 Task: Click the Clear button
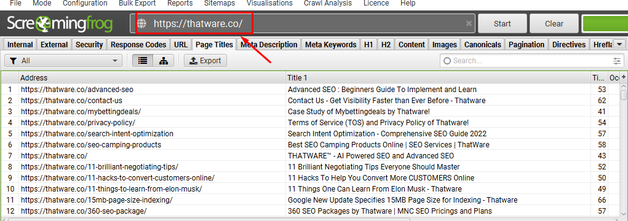point(554,23)
